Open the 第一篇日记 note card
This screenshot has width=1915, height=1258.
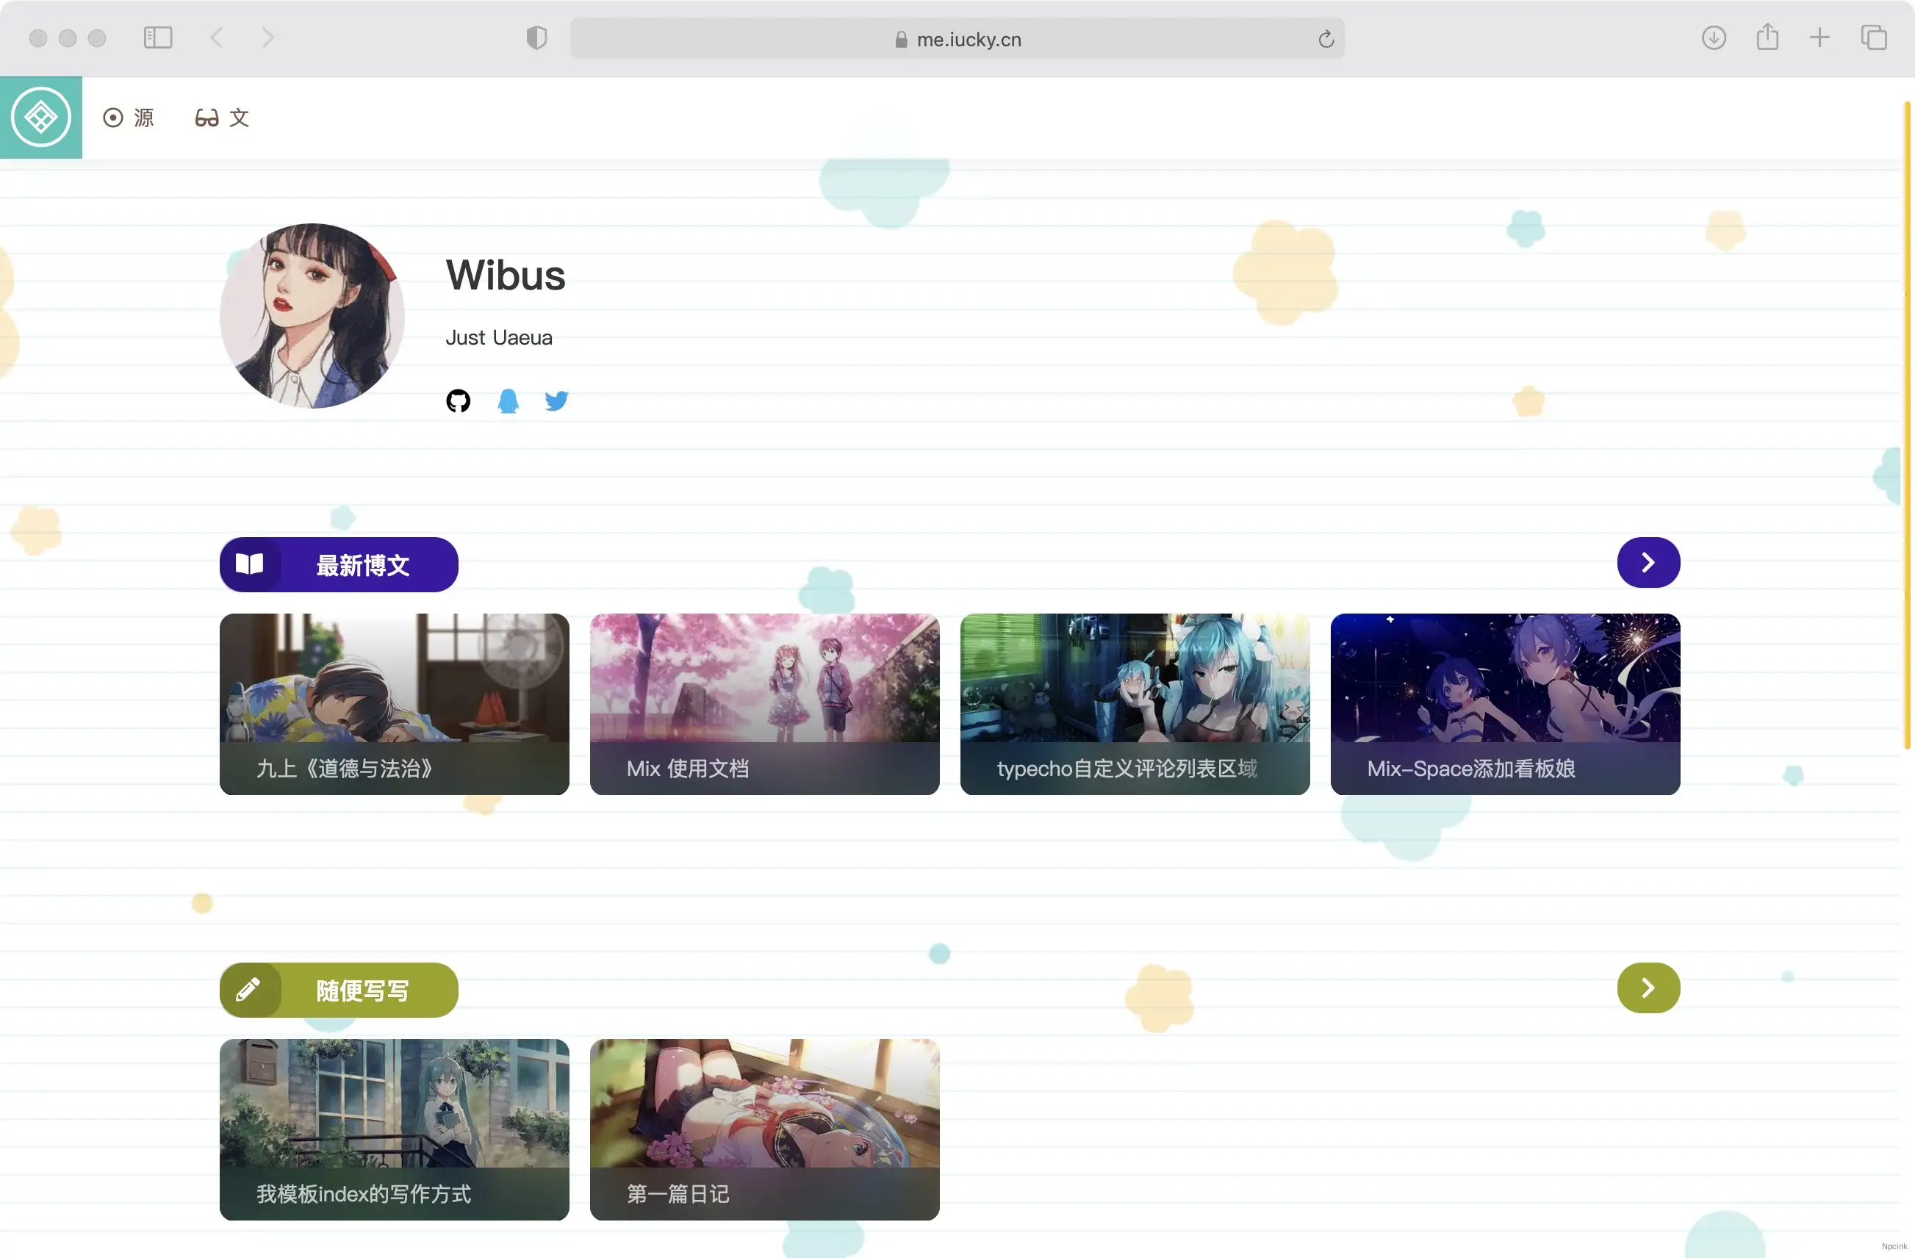point(764,1129)
